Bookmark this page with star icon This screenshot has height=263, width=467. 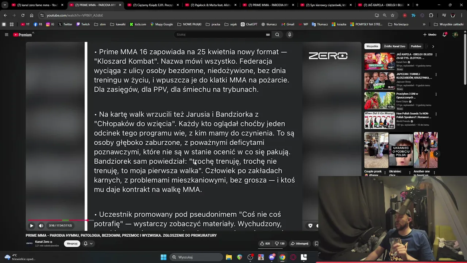pyautogui.click(x=393, y=15)
